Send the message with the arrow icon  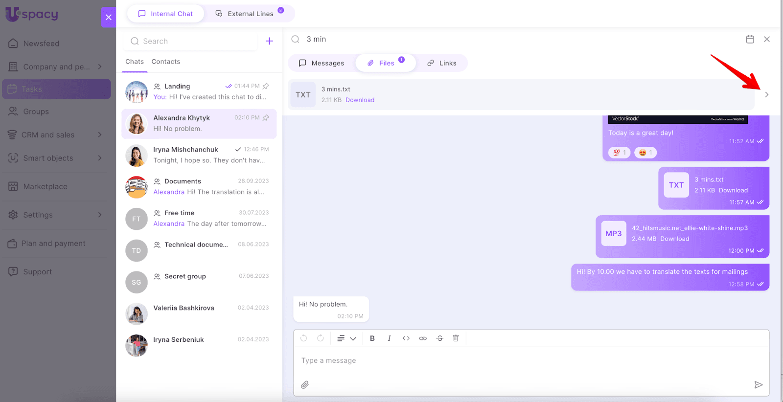point(758,385)
